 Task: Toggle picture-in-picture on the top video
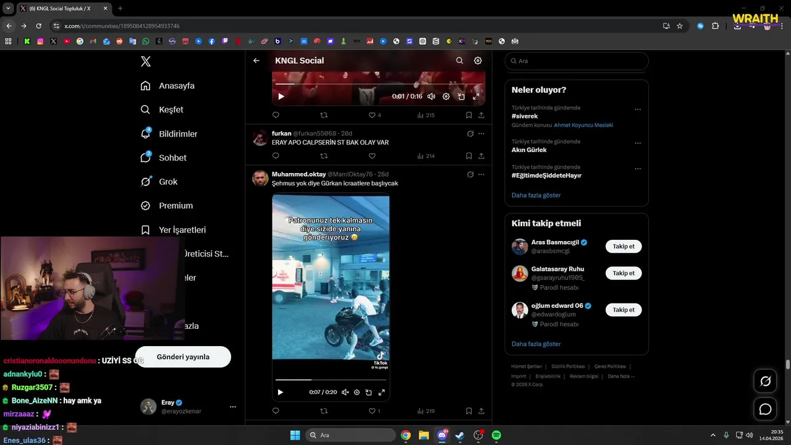(461, 96)
